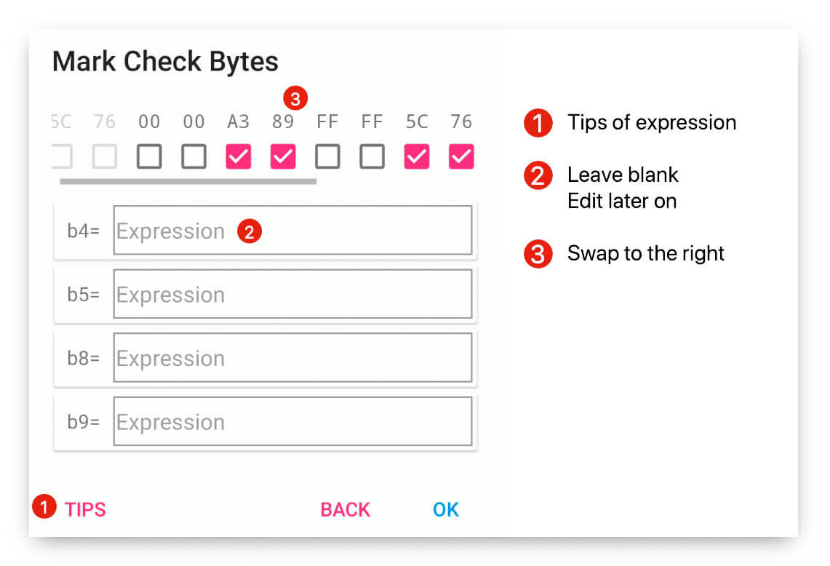Click the TIPS button

click(x=85, y=509)
